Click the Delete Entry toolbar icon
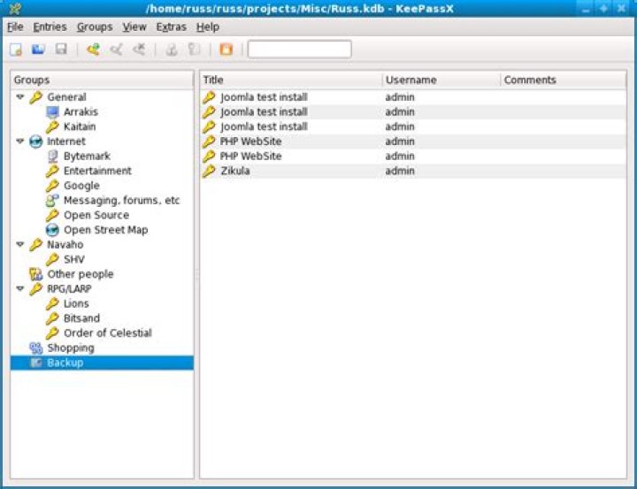 pos(139,50)
